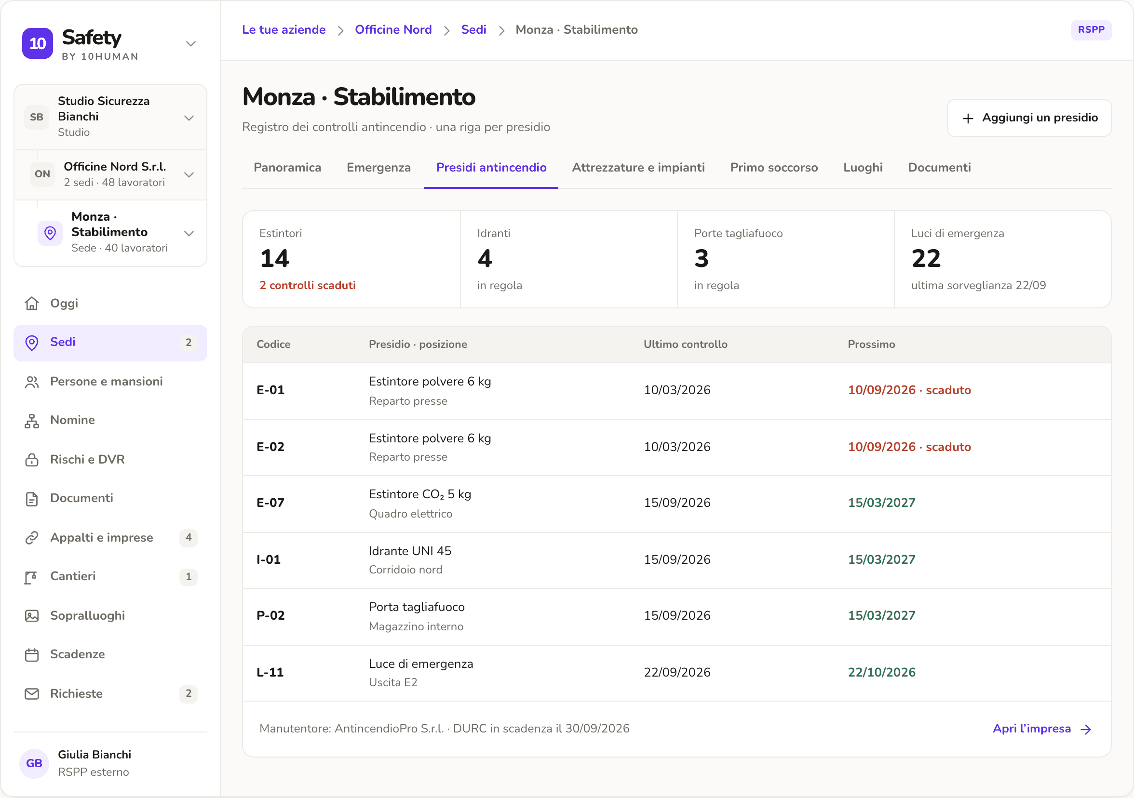The width and height of the screenshot is (1134, 798).
Task: Open the Primo soccorso tab
Action: pos(774,167)
